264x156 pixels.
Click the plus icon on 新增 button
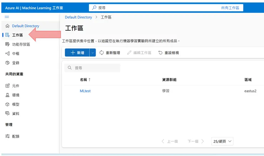coord(73,52)
